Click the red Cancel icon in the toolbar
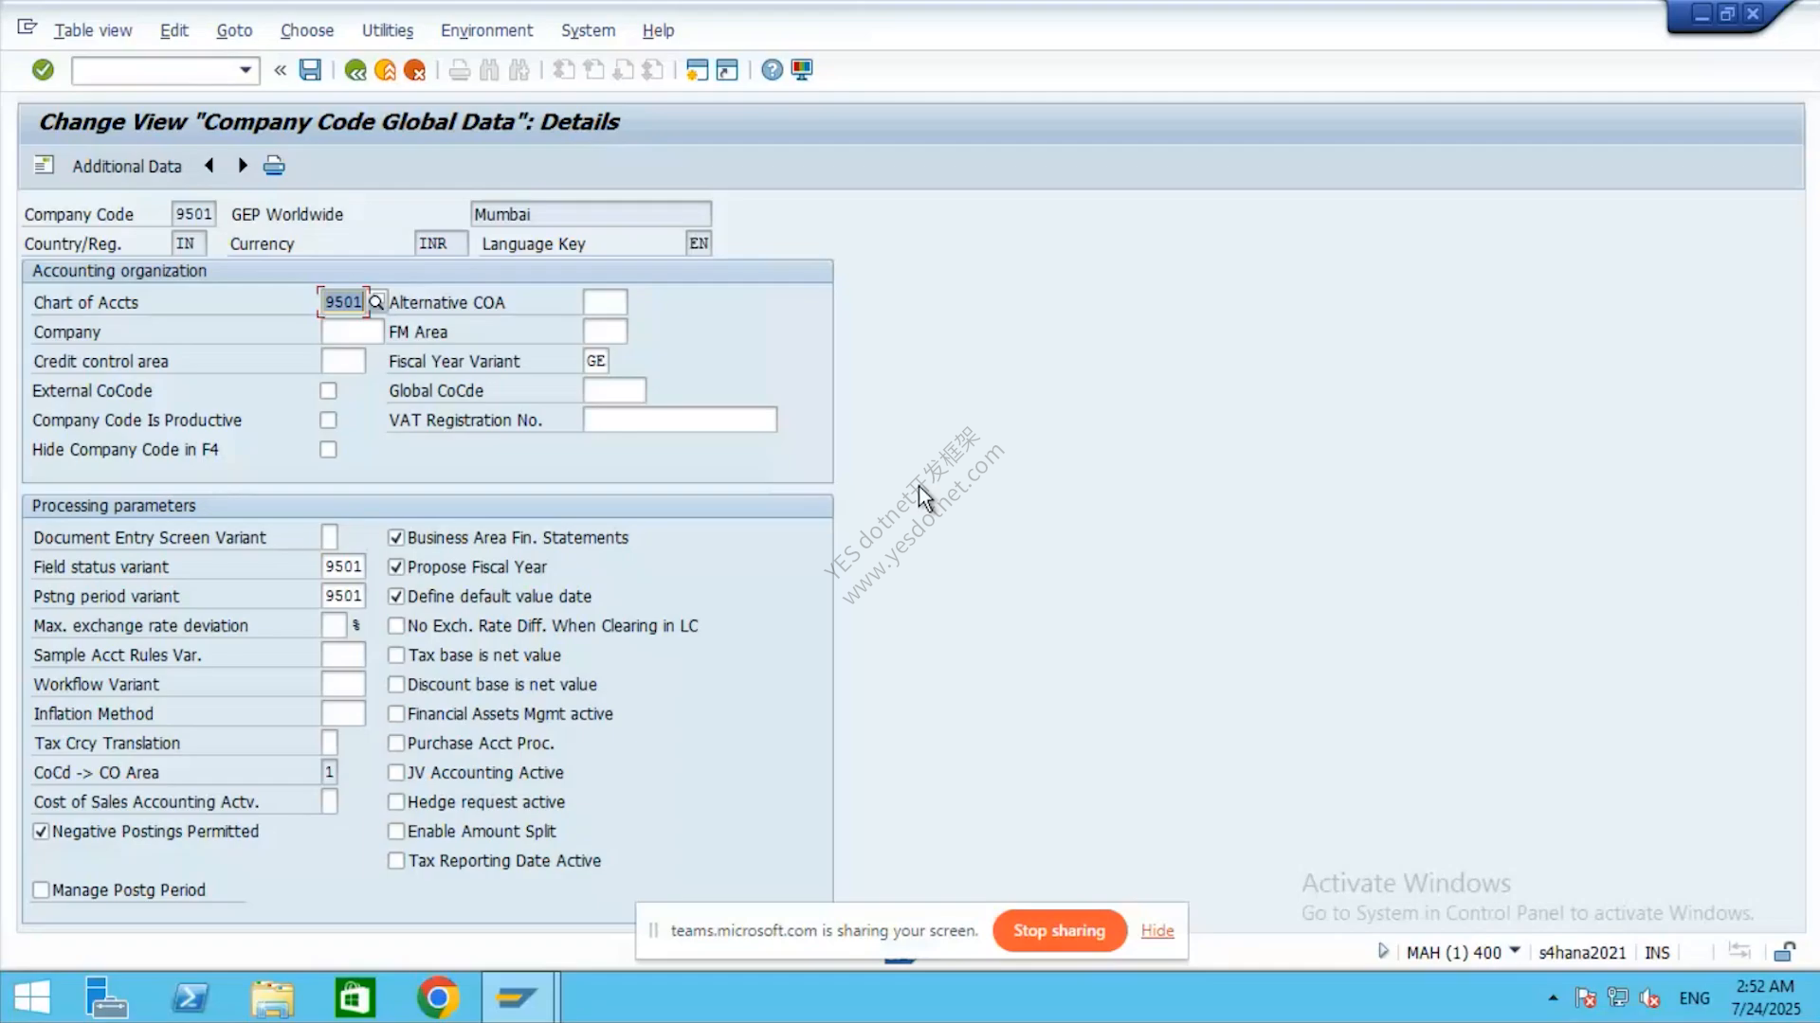 414,70
